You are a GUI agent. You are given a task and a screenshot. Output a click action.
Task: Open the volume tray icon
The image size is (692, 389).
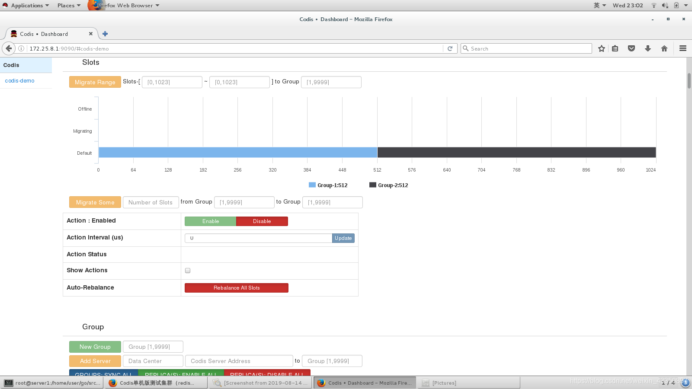point(665,5)
